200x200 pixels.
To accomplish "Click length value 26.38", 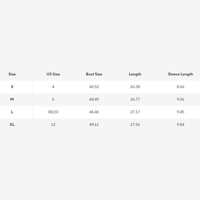I will click(135, 87).
